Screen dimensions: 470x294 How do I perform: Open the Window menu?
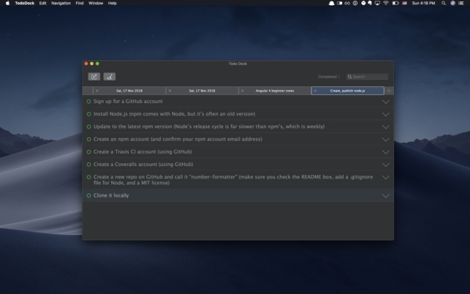[96, 3]
